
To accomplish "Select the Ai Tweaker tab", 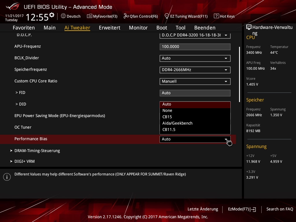I will pyautogui.click(x=77, y=28).
